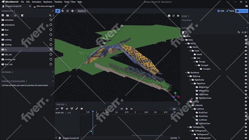This screenshot has height=140, width=249.
Task: Click the Outliner toggle options icon
Action: click(x=183, y=32)
